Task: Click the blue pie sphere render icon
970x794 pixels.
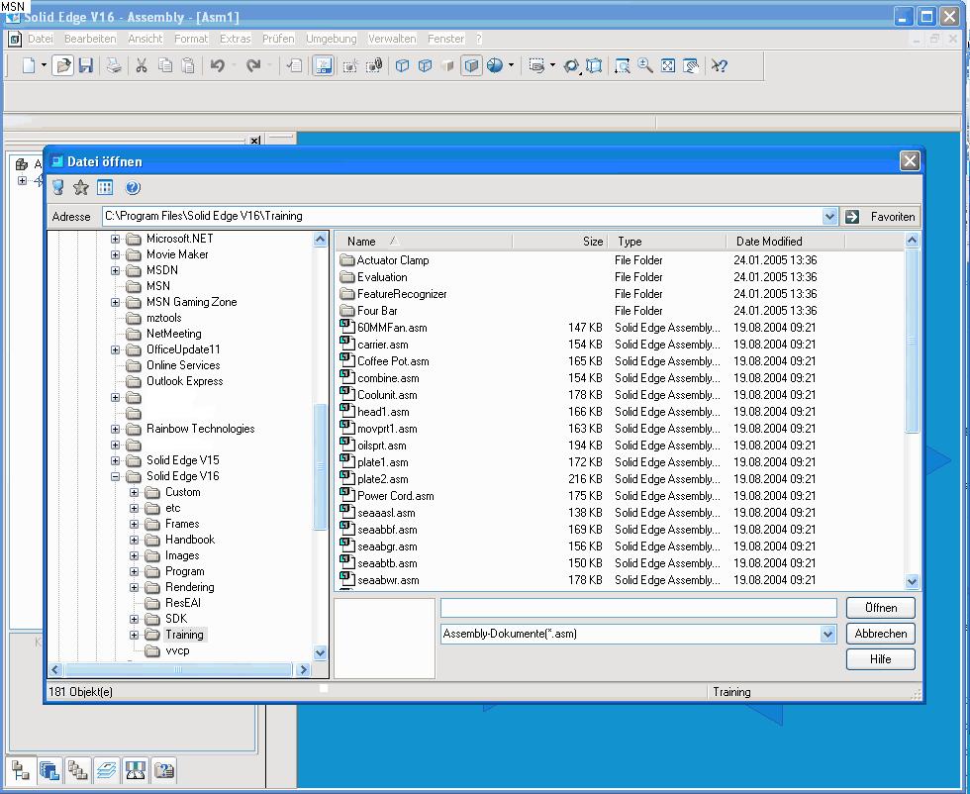Action: (495, 65)
